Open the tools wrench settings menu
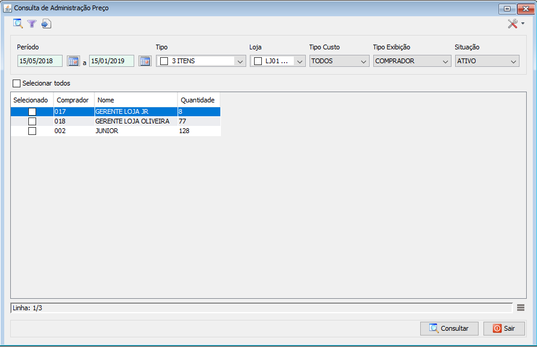The width and height of the screenshot is (537, 347). [515, 23]
